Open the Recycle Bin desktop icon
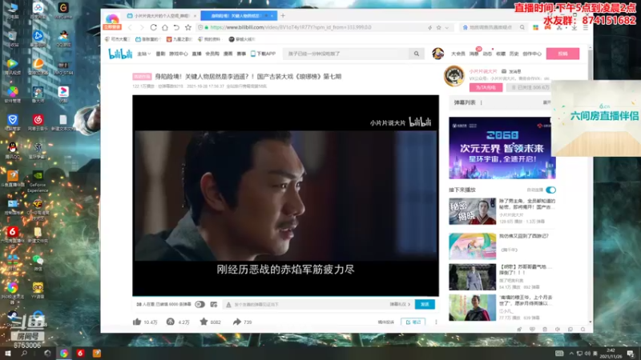 click(x=13, y=38)
